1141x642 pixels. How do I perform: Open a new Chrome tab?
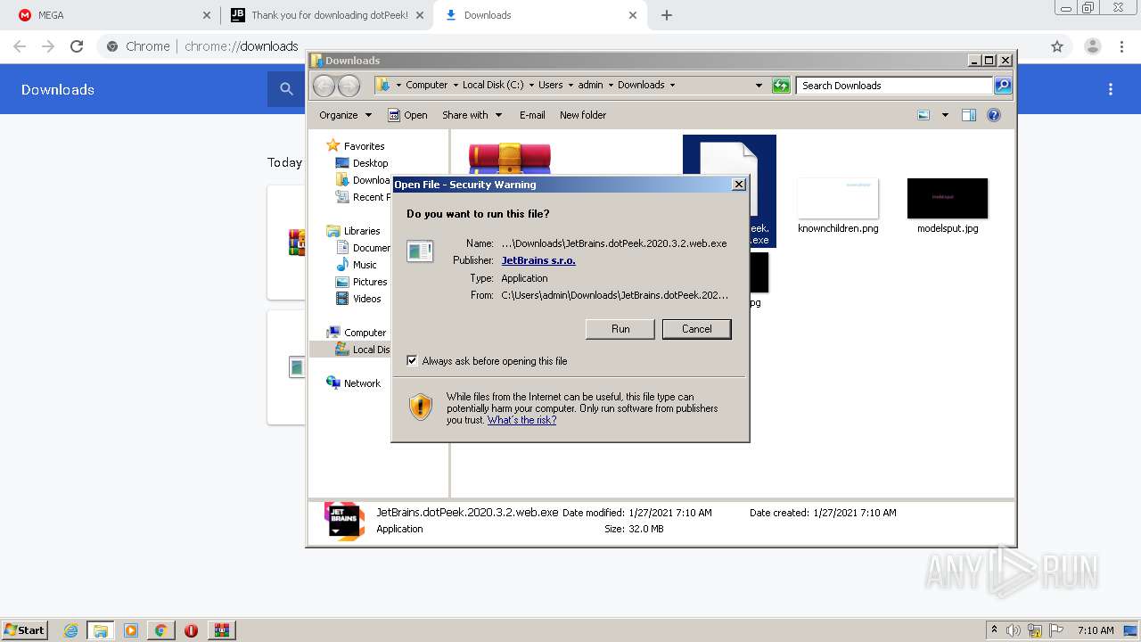(x=666, y=15)
